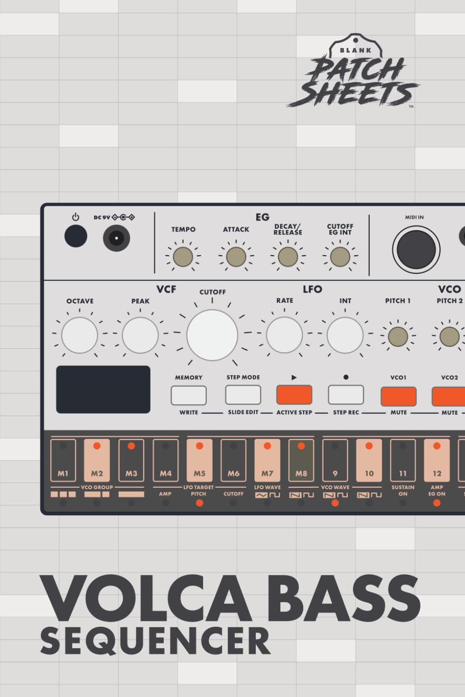The height and width of the screenshot is (697, 465).
Task: Click the LFO RATE knob
Action: pyautogui.click(x=284, y=335)
